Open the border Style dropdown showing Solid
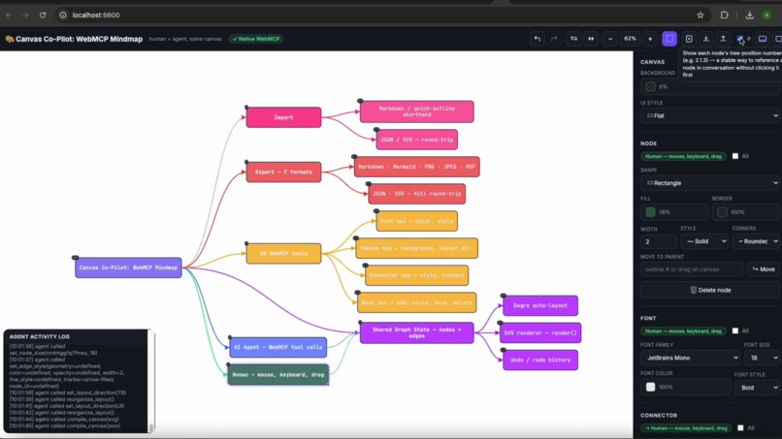 (x=704, y=241)
